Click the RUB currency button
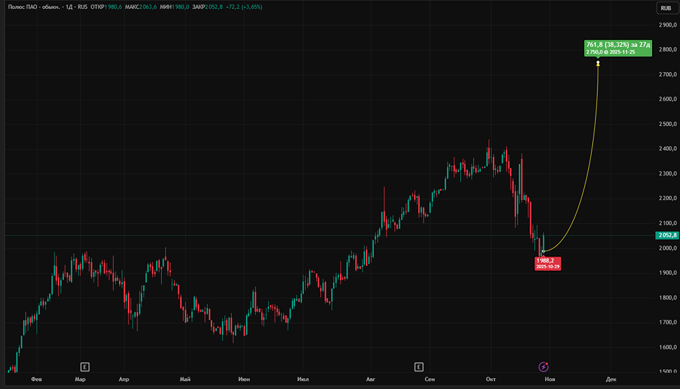The width and height of the screenshot is (680, 389). (666, 8)
